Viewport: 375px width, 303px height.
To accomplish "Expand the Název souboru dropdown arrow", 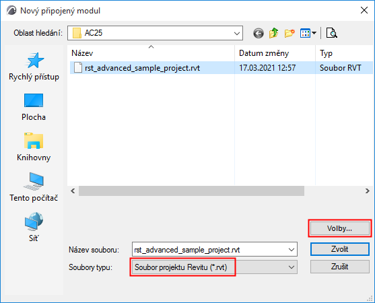I will (x=292, y=250).
